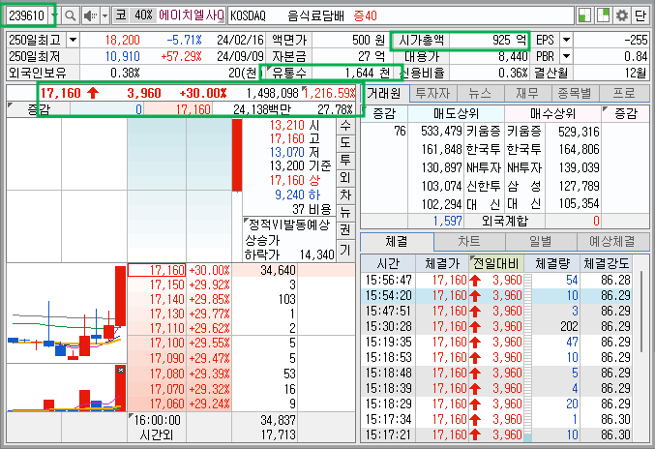655x449 pixels.
Task: Expand the EPS dropdown arrow
Action: (566, 40)
